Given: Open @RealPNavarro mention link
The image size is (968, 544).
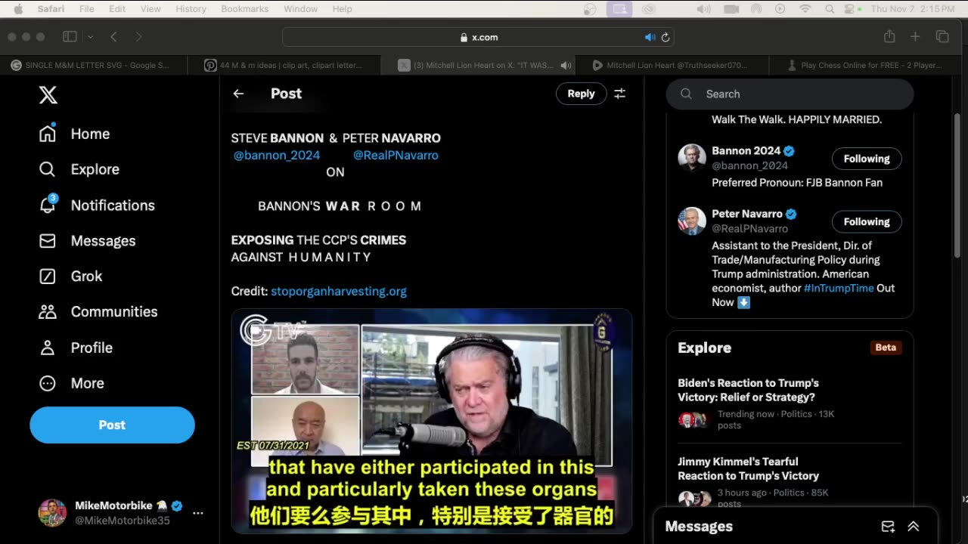Looking at the screenshot, I should pos(396,155).
